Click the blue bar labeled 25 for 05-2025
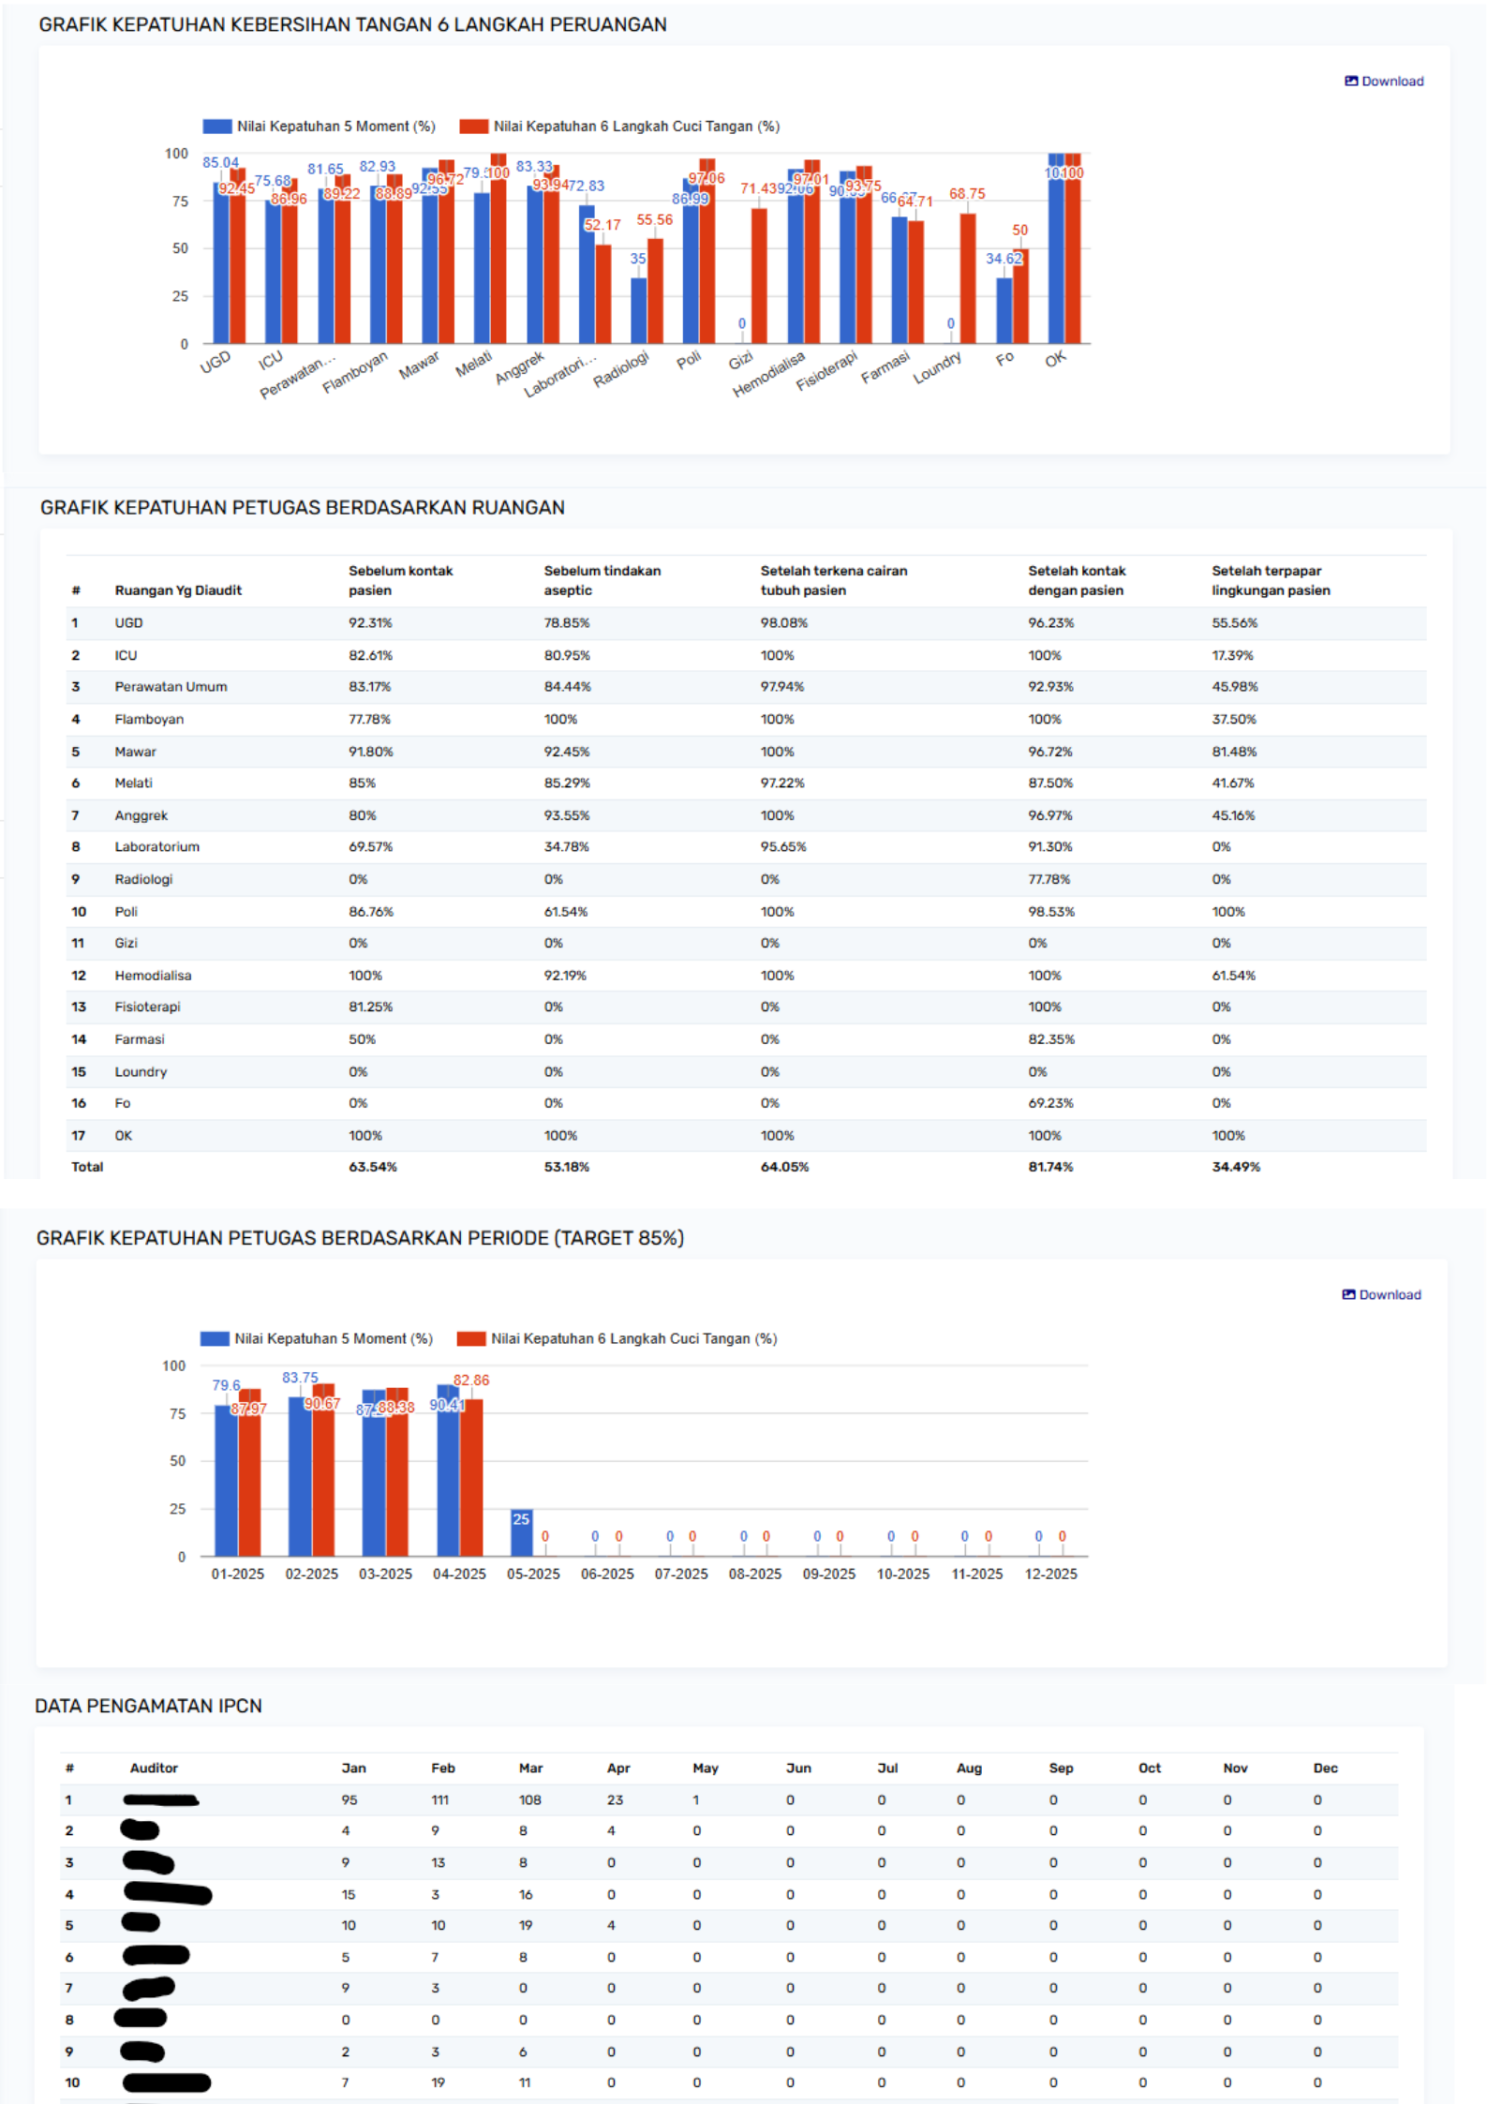This screenshot has height=2104, width=1487. pos(521,1534)
